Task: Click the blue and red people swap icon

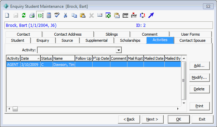Action: (x=143, y=15)
